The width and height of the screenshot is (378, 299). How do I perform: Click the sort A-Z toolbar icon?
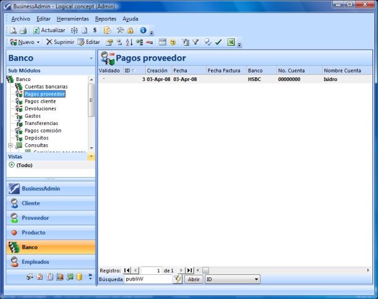point(129,42)
